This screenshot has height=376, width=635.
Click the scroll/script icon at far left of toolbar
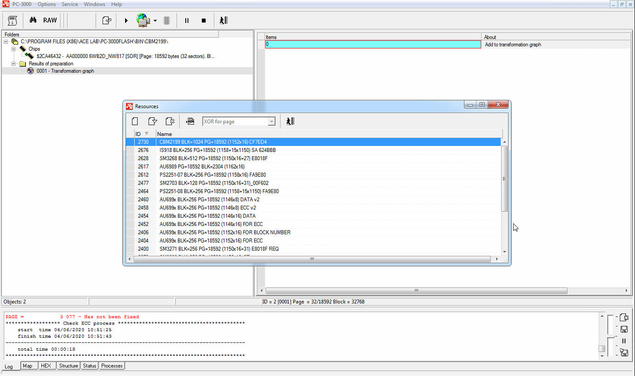12,20
